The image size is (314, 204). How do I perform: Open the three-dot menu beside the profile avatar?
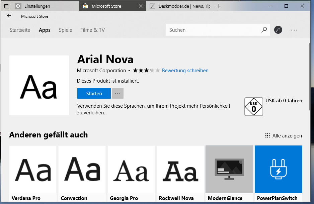(x=294, y=30)
